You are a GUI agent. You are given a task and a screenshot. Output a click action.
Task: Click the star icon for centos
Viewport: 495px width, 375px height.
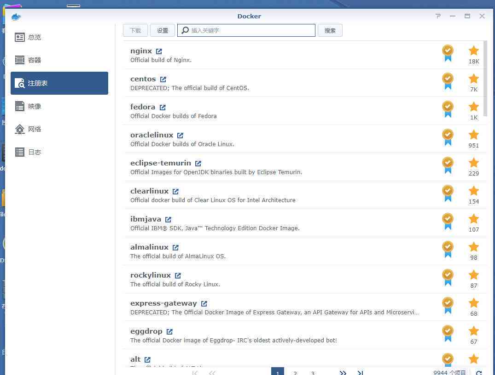pos(473,79)
